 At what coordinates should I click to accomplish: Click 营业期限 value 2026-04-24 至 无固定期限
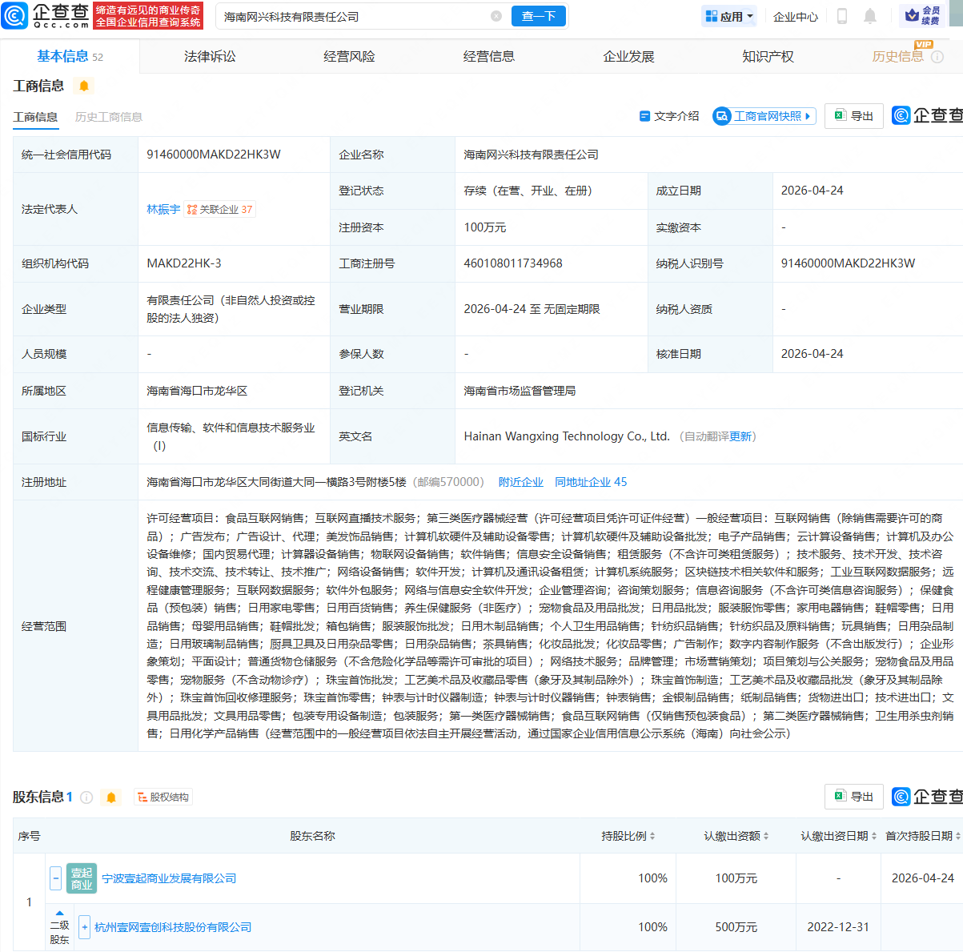pos(532,309)
